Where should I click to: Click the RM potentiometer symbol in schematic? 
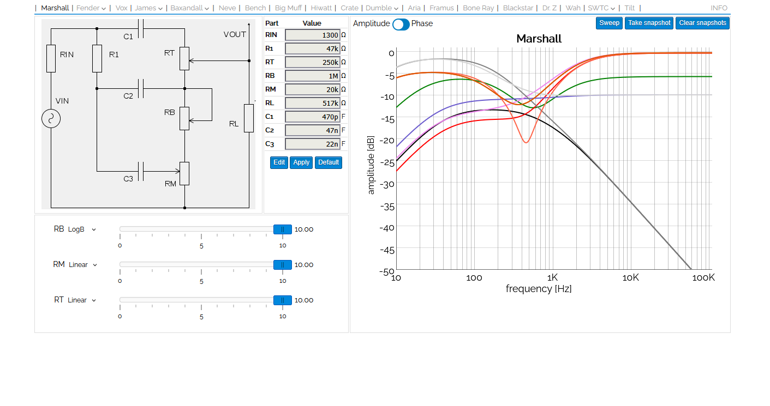coord(184,173)
